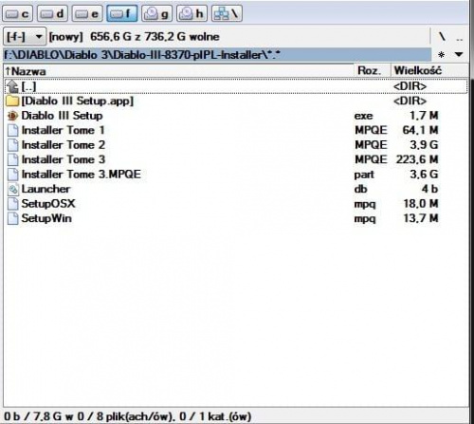Click the exe extension cell
The height and width of the screenshot is (424, 474).
point(363,116)
